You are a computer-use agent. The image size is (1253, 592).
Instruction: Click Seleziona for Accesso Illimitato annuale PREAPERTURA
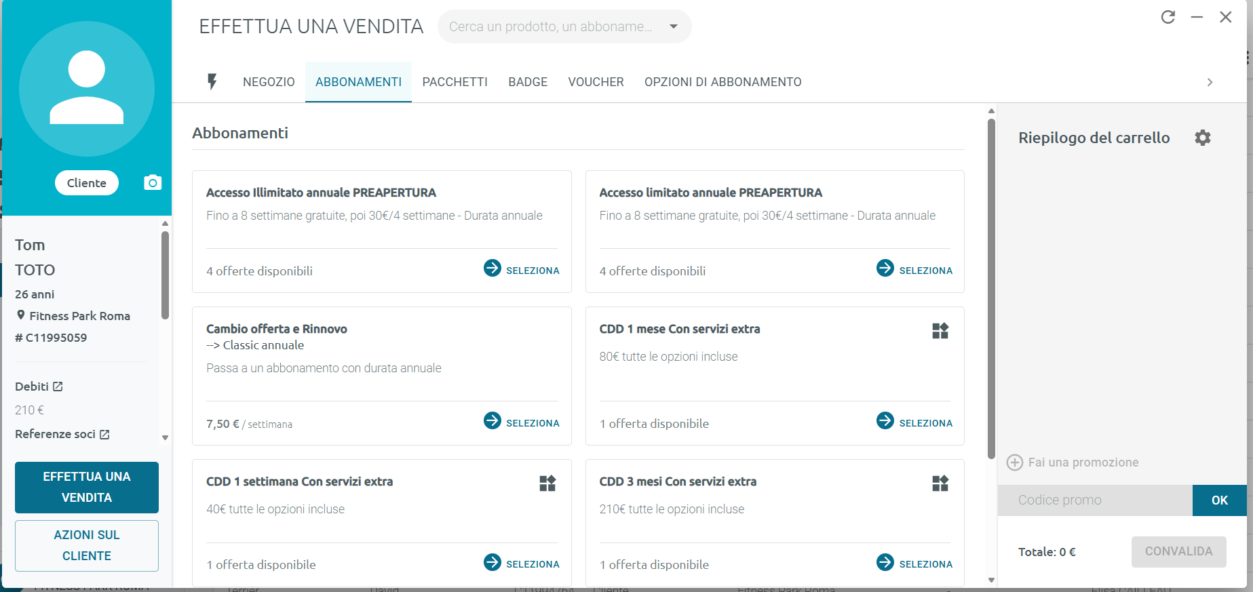click(533, 271)
